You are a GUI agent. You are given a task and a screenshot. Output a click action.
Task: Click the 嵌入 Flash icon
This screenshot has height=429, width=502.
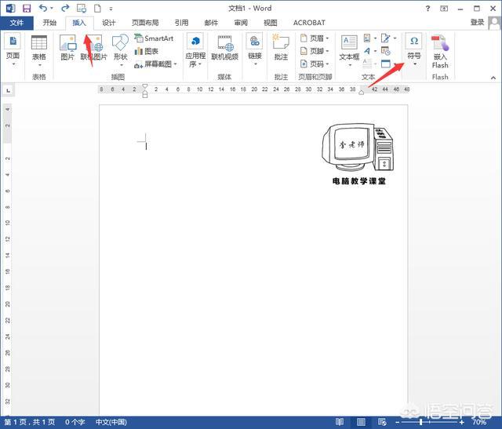click(x=440, y=50)
